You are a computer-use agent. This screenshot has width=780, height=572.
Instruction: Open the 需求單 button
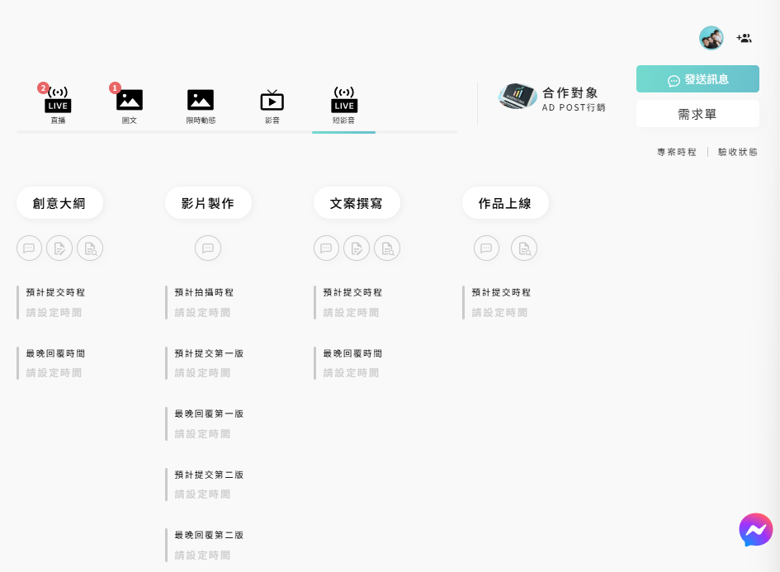pyautogui.click(x=697, y=114)
